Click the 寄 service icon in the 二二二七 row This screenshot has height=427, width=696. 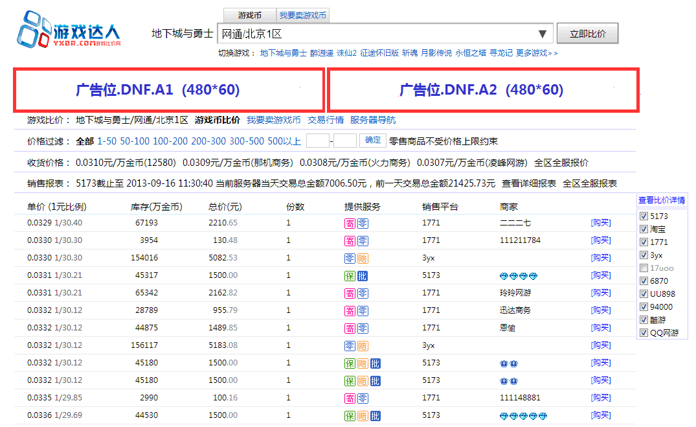[x=350, y=224]
